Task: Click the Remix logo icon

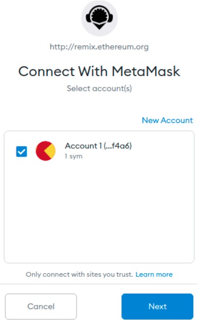Action: (99, 17)
